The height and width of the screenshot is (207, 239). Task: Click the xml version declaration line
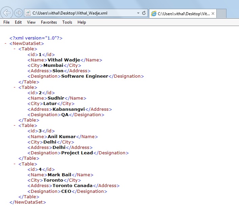pyautogui.click(x=36, y=38)
